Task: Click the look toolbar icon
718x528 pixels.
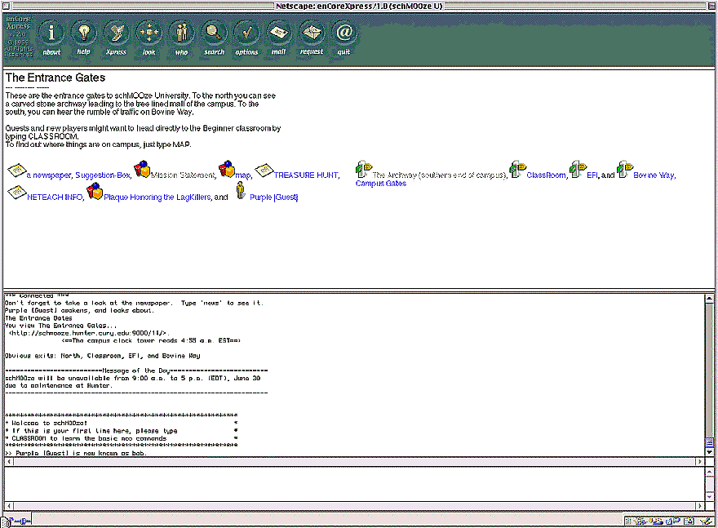Action: tap(148, 33)
